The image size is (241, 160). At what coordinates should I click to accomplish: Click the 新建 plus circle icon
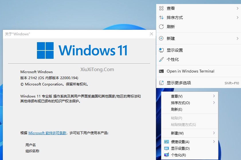(161, 38)
